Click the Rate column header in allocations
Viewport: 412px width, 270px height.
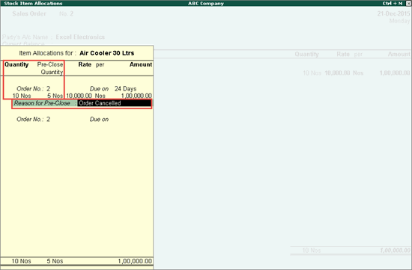85,64
